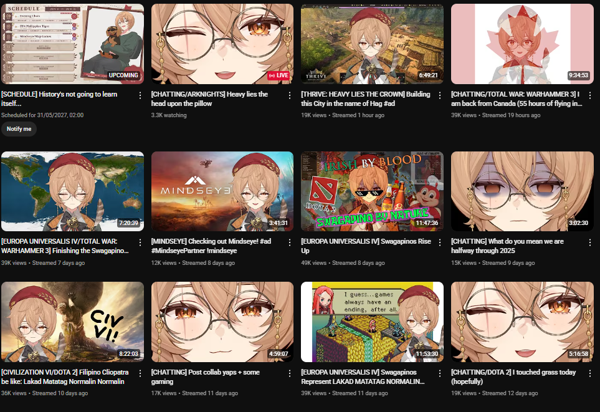Screen dimensions: 600x412
Task: Open the three-dot menu for I touched grass today
Action: (x=589, y=373)
